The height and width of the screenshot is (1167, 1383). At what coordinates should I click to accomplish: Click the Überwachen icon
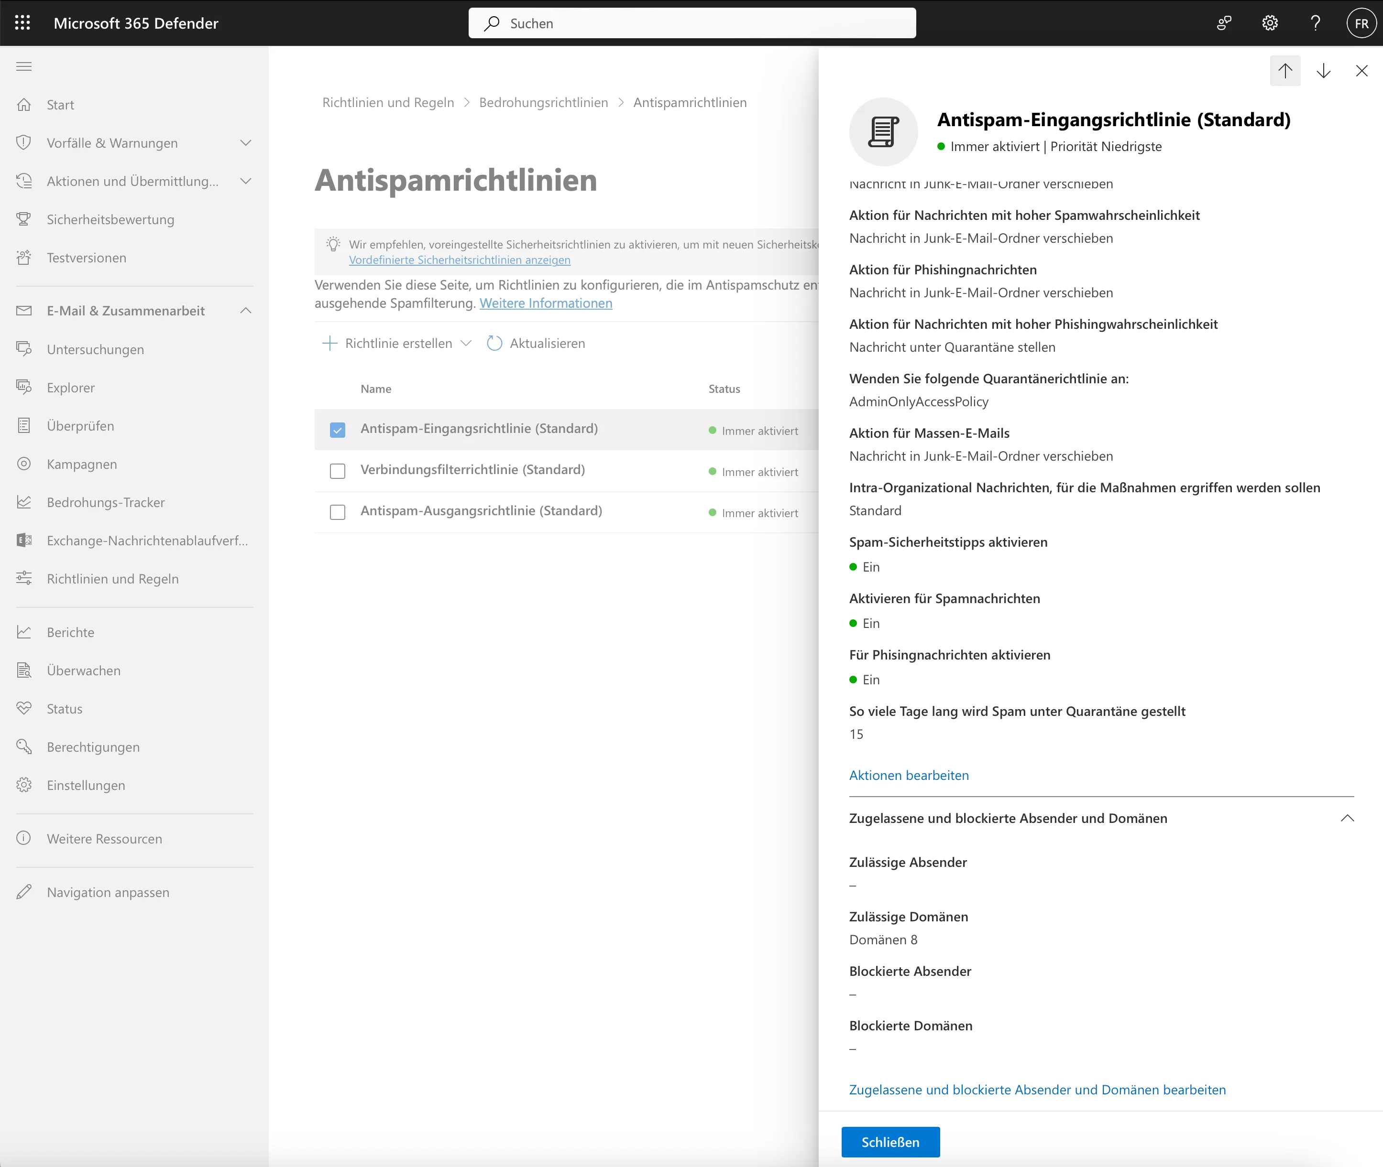pyautogui.click(x=24, y=670)
